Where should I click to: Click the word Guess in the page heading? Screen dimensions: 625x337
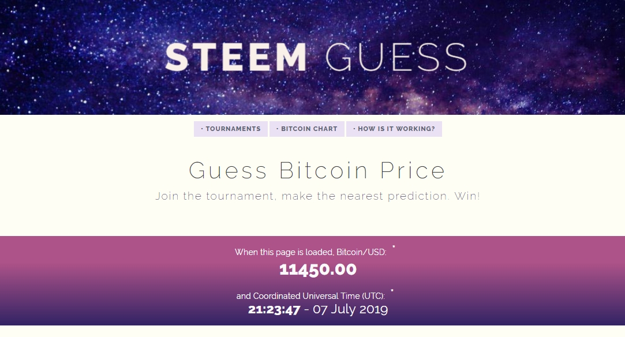pos(228,170)
